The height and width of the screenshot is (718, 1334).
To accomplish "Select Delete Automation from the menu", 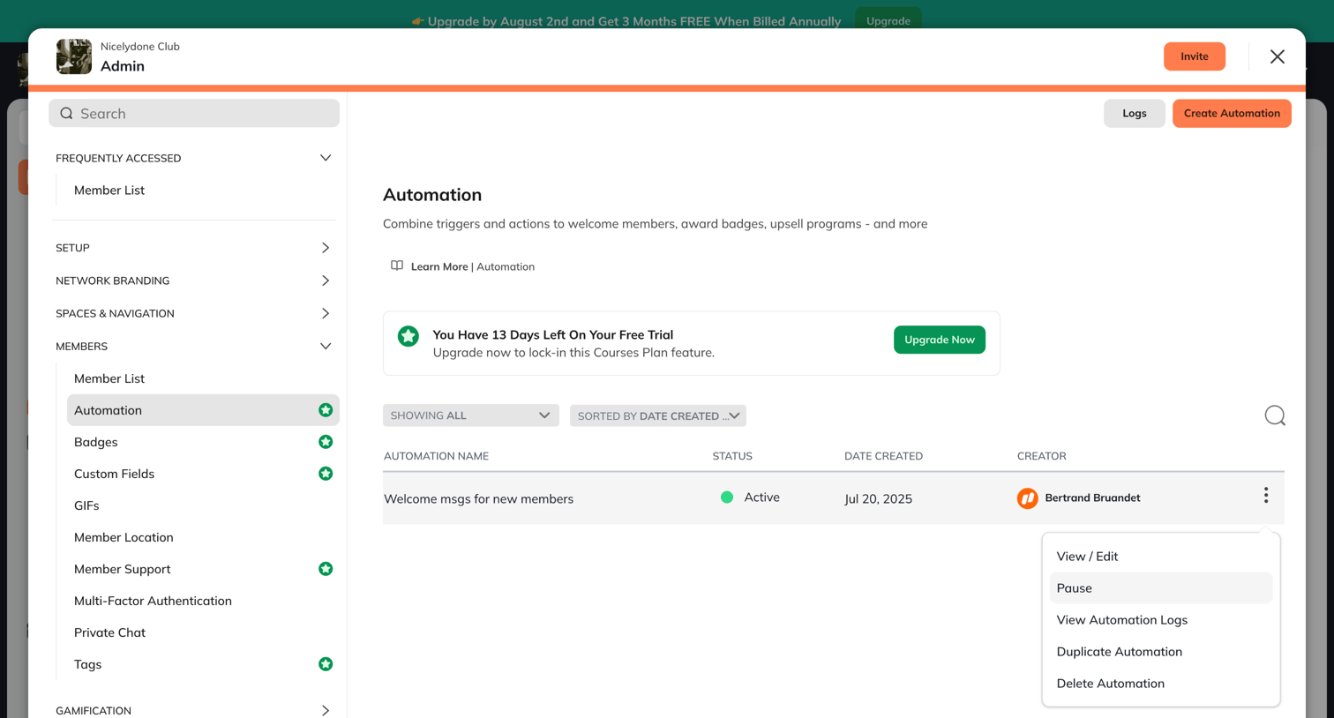I will pos(1160,684).
